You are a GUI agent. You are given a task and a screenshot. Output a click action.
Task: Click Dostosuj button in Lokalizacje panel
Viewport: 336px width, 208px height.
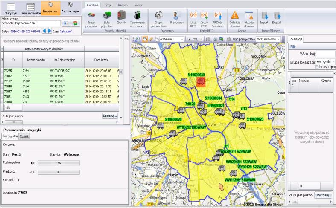point(323,195)
